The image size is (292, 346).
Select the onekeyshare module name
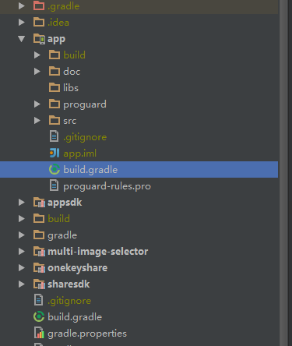[77, 268]
